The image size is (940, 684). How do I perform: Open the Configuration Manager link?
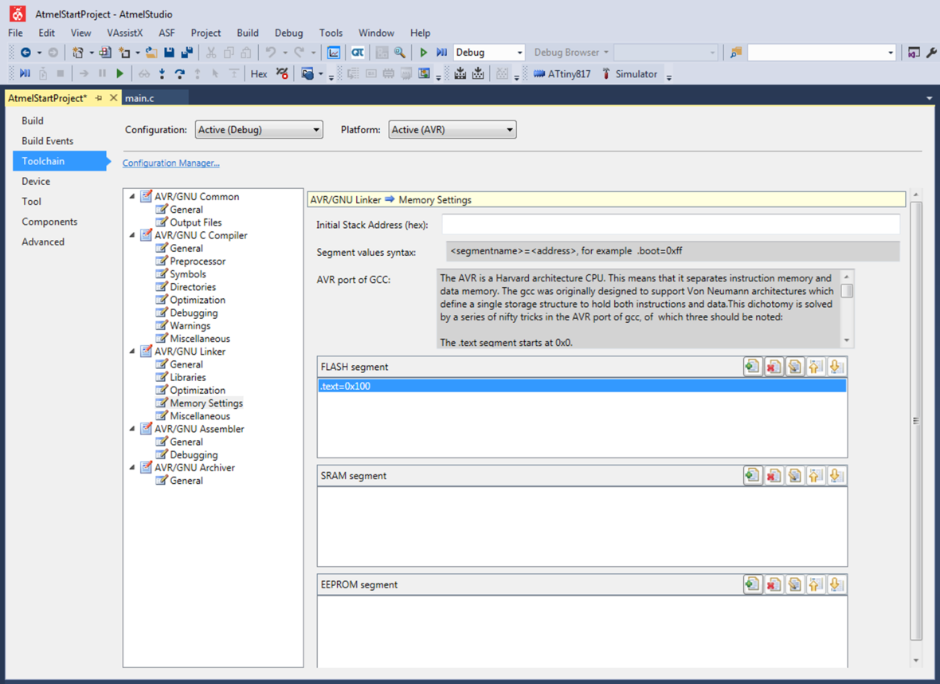click(170, 163)
